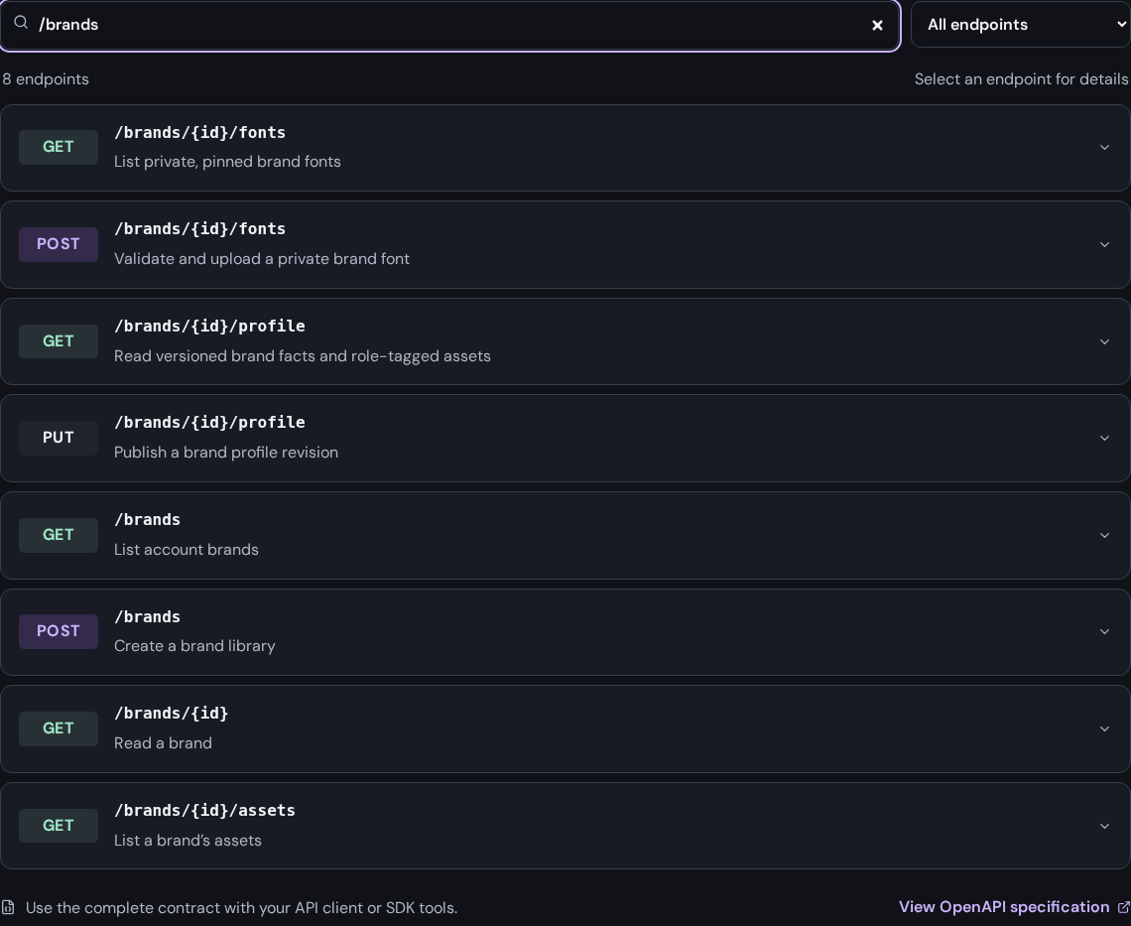Click the '8 endpoints' count label
1131x926 pixels.
pyautogui.click(x=46, y=79)
